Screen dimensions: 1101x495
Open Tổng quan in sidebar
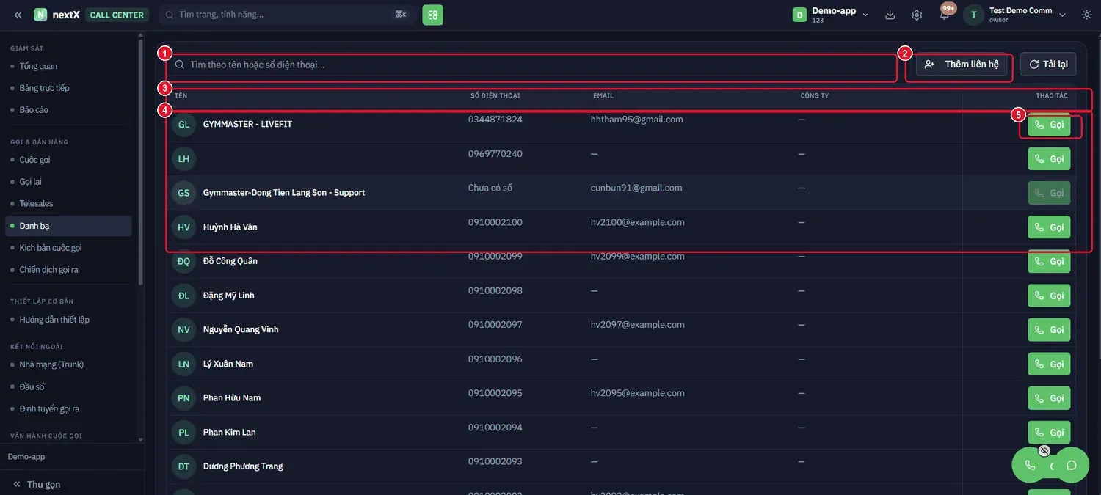tap(38, 66)
